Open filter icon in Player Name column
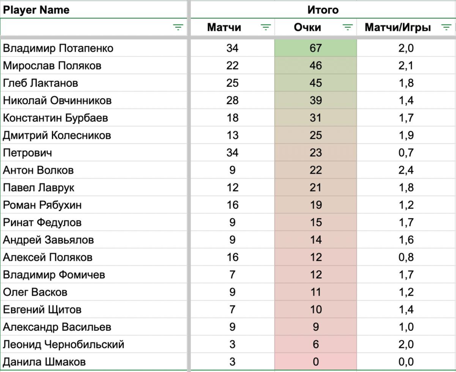This screenshot has width=456, height=372. click(x=178, y=28)
